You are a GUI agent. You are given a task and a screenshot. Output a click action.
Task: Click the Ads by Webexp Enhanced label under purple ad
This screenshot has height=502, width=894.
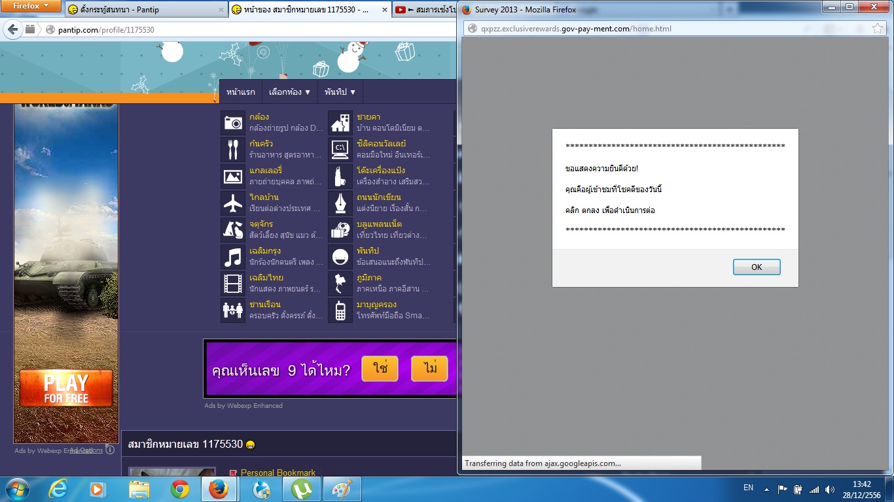point(243,406)
